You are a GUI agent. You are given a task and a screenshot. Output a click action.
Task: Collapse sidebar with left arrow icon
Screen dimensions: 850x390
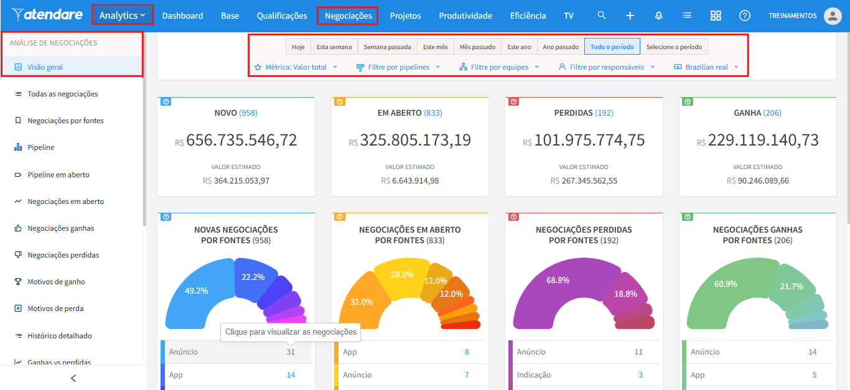73,378
